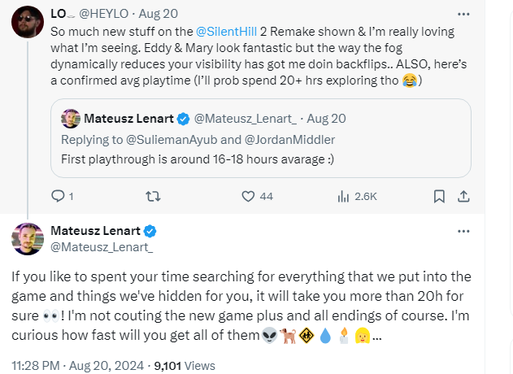Click the verified badge beside Mateusz Lenart's main name
The height and width of the screenshot is (374, 513).
(x=150, y=230)
